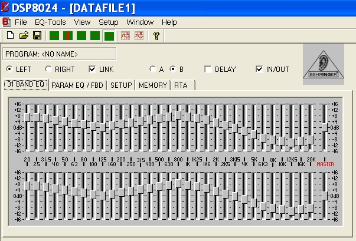This screenshot has width=356, height=241.
Task: Click the lower-row 500 Hz fader knob
Action: click(159, 186)
